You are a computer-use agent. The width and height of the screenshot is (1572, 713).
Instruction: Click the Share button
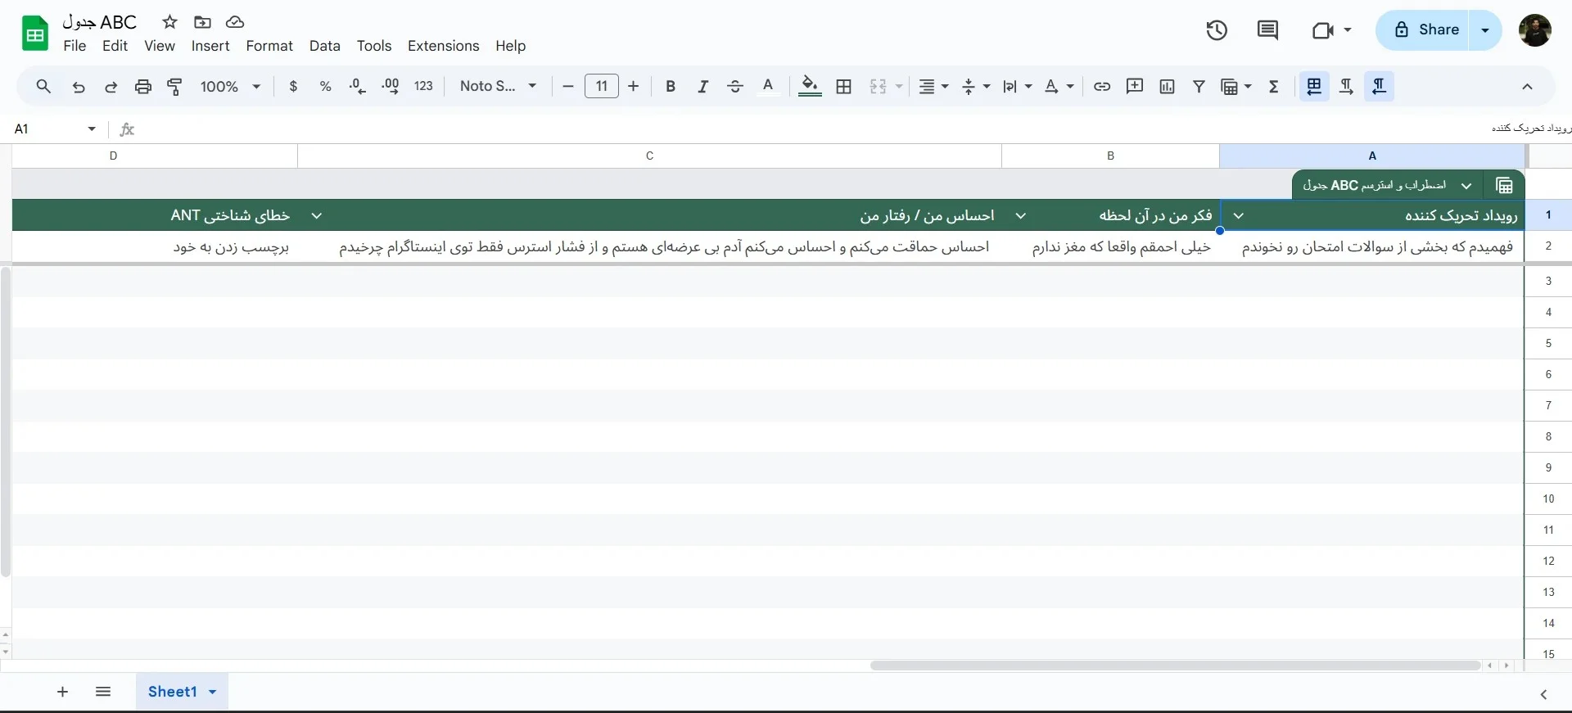point(1423,30)
